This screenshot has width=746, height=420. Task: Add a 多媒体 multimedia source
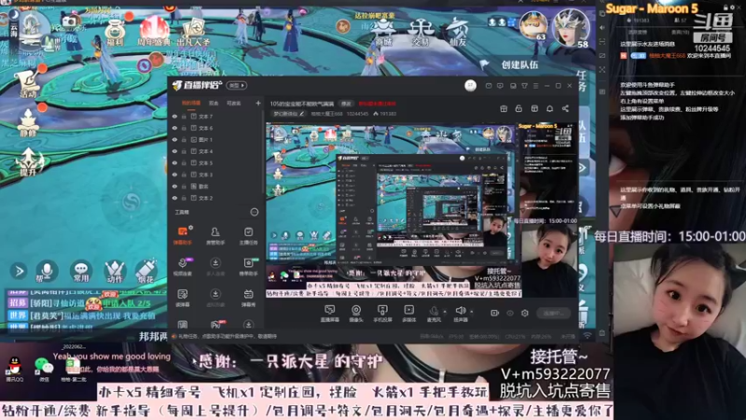tap(408, 314)
